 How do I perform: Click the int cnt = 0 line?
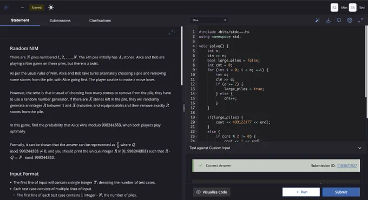[220, 65]
